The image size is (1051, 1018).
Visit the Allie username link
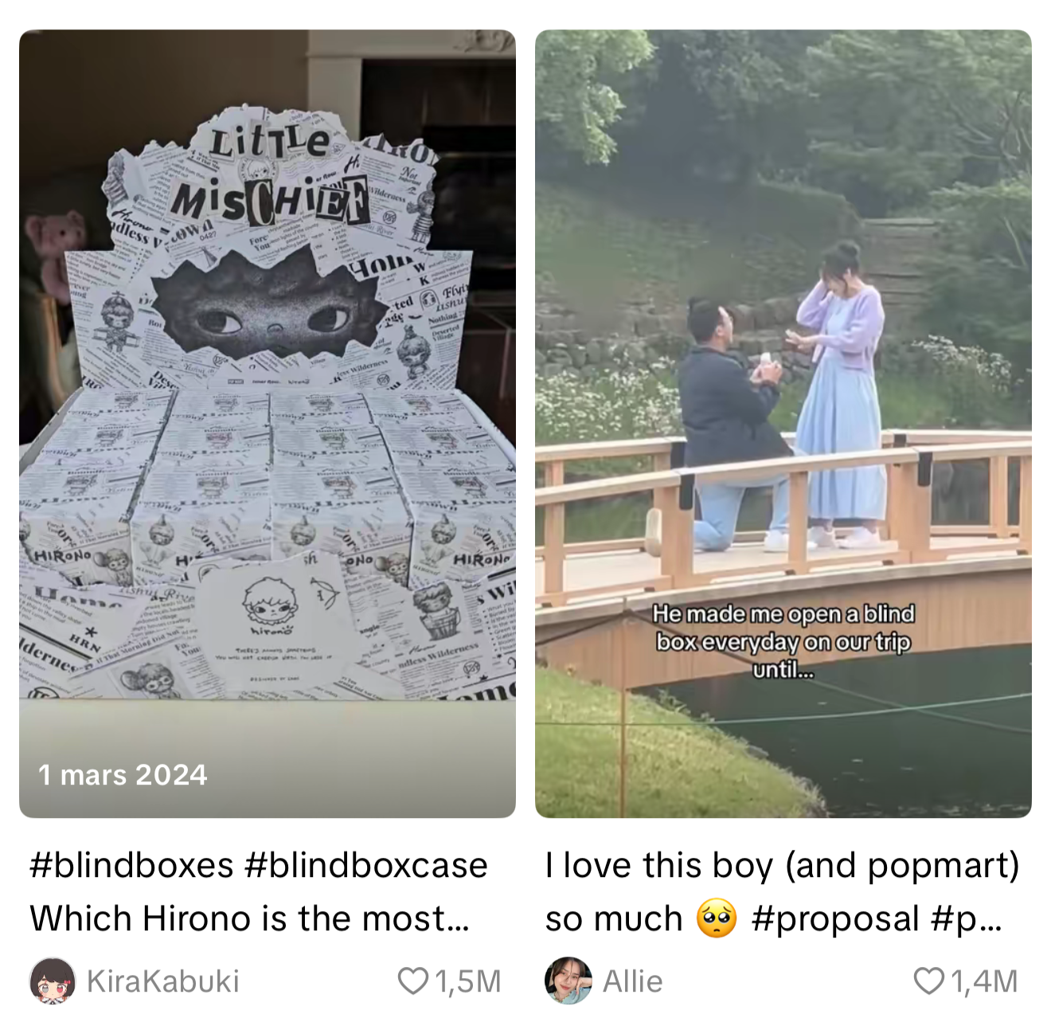pyautogui.click(x=632, y=981)
